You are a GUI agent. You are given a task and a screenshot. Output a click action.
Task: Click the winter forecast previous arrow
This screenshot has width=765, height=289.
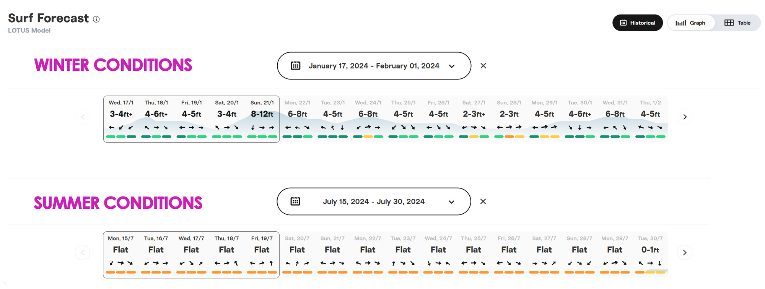[x=83, y=117]
